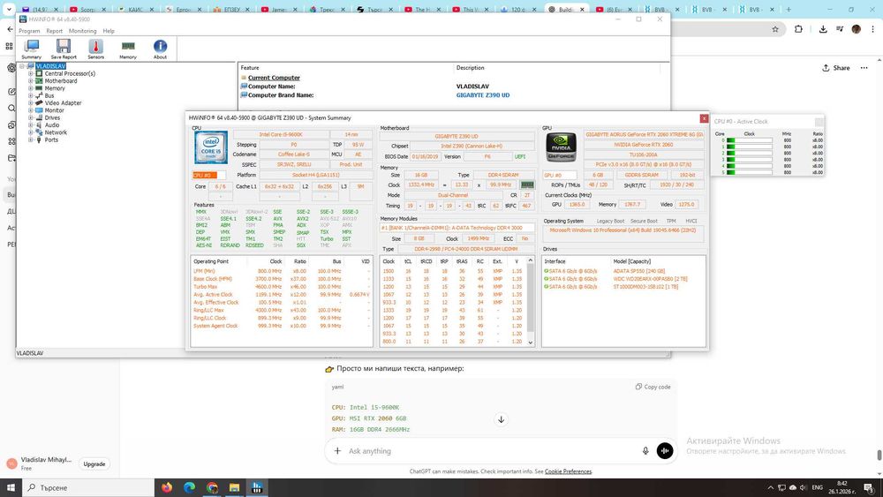Open the Report menu
The image size is (883, 497).
tap(55, 31)
